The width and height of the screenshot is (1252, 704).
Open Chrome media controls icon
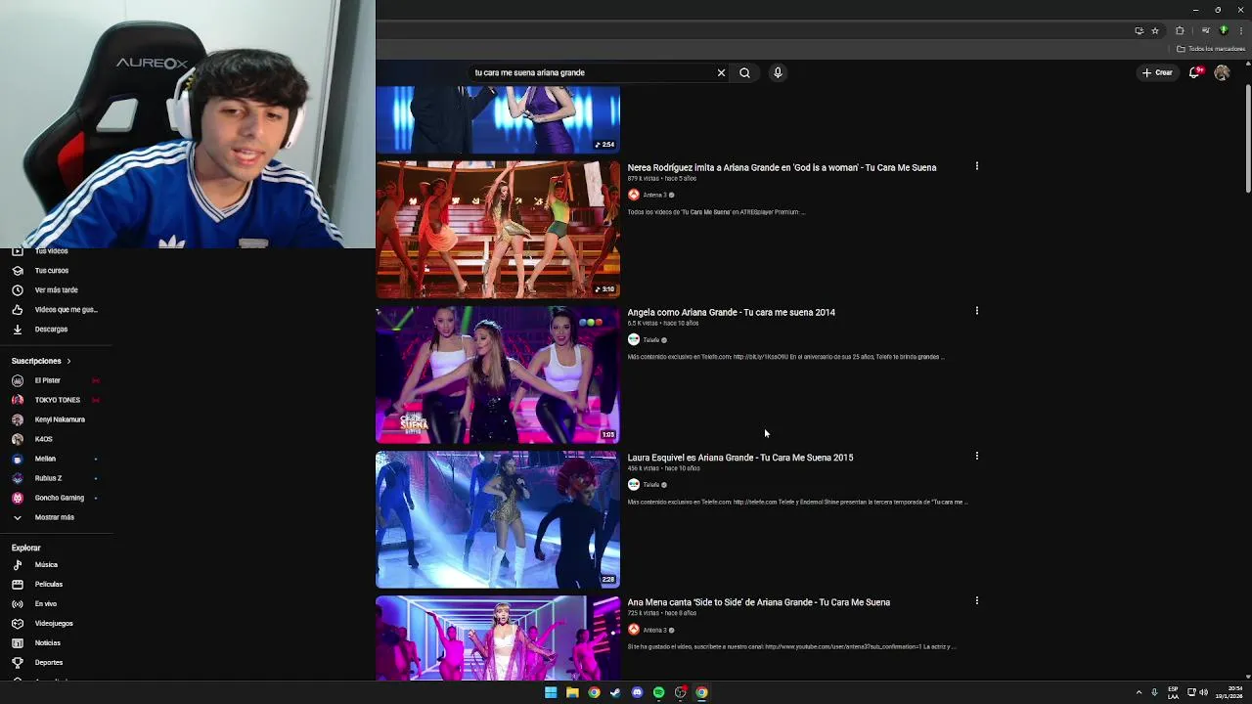pyautogui.click(x=1205, y=30)
